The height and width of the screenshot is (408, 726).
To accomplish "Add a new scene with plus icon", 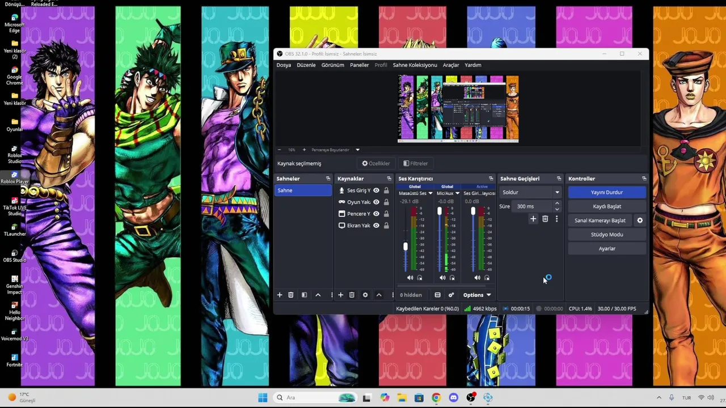I will 279,295.
